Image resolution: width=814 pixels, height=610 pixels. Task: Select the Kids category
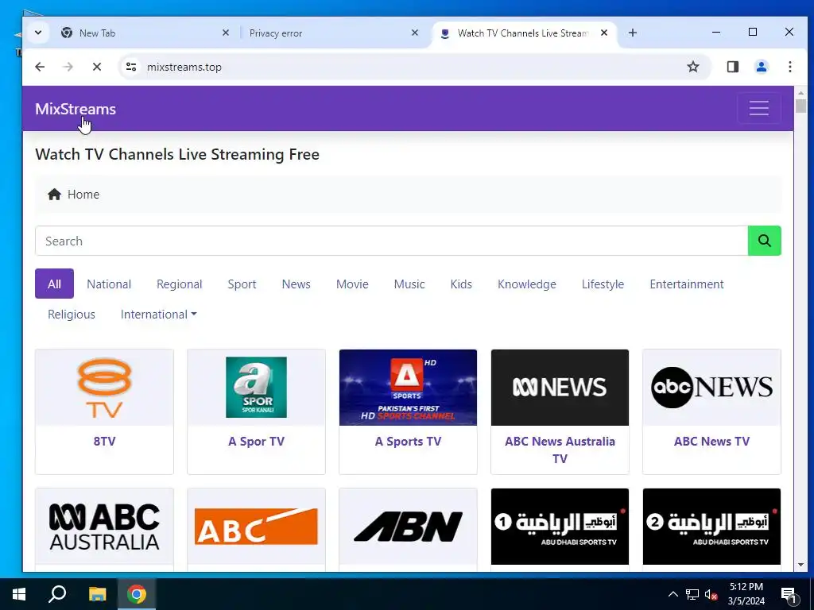click(461, 284)
